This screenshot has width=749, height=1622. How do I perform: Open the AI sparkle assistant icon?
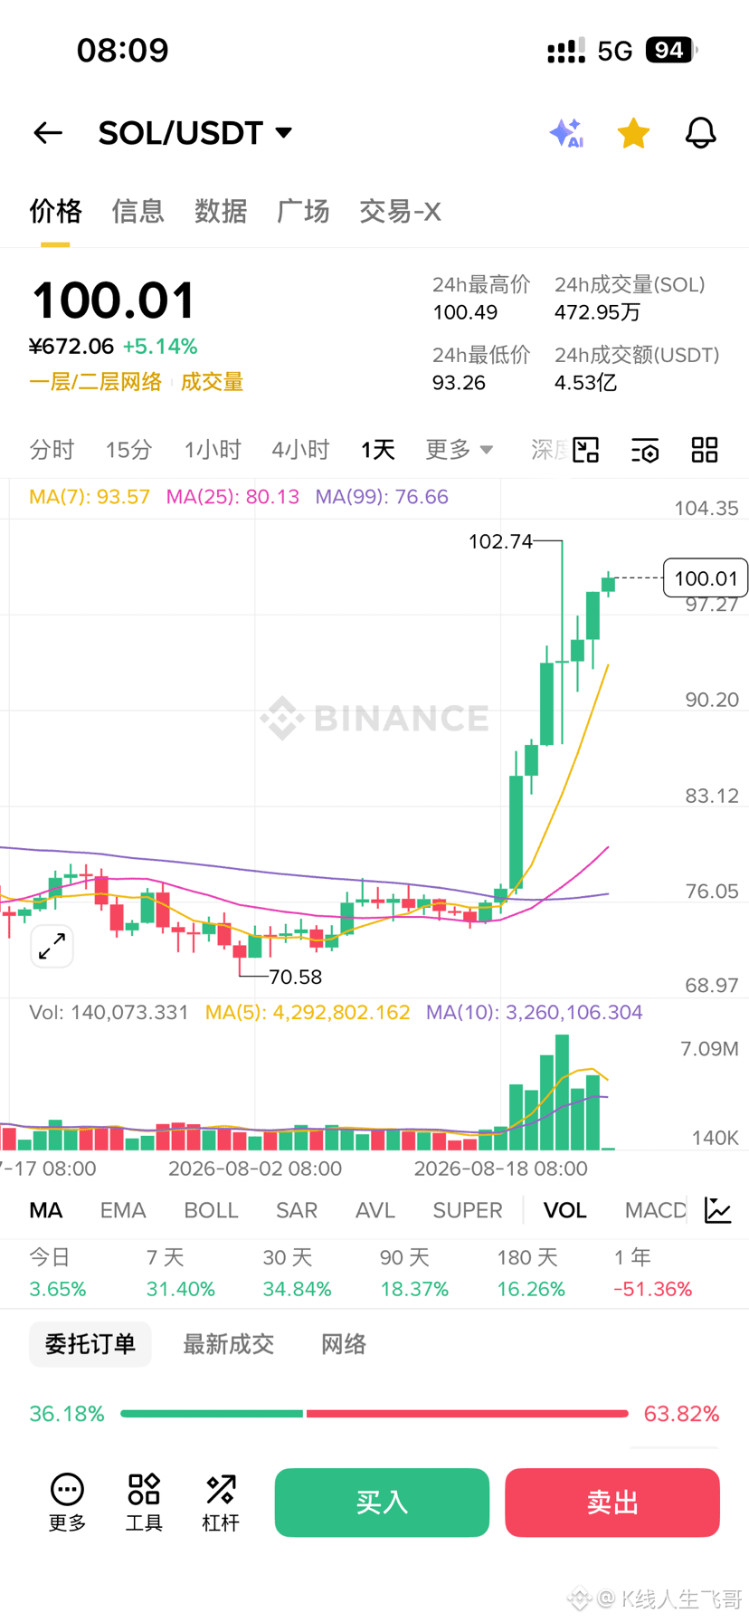[567, 133]
